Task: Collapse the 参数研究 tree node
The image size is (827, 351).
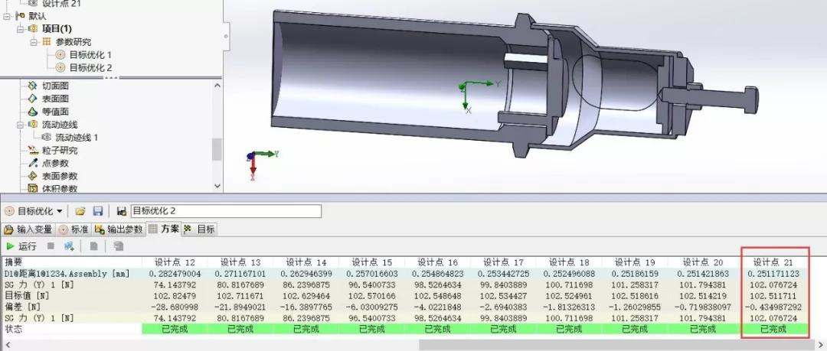Action: coord(34,42)
